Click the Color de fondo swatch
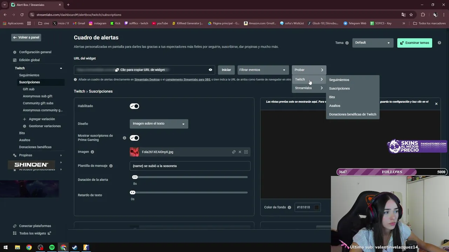The image size is (449, 252). (x=316, y=207)
